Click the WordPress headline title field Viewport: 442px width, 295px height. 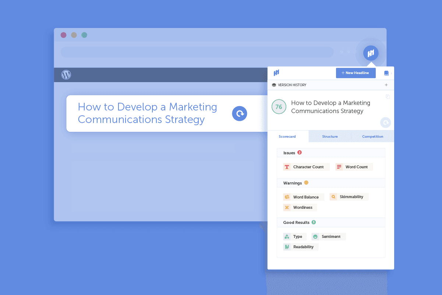(167, 113)
